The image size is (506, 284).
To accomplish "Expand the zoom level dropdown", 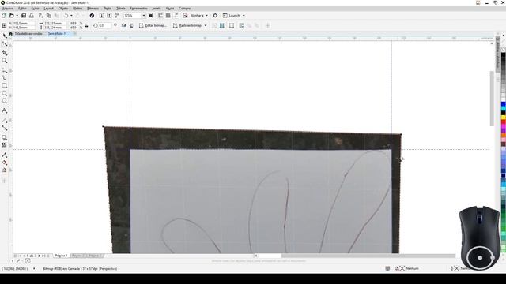I will coord(144,16).
